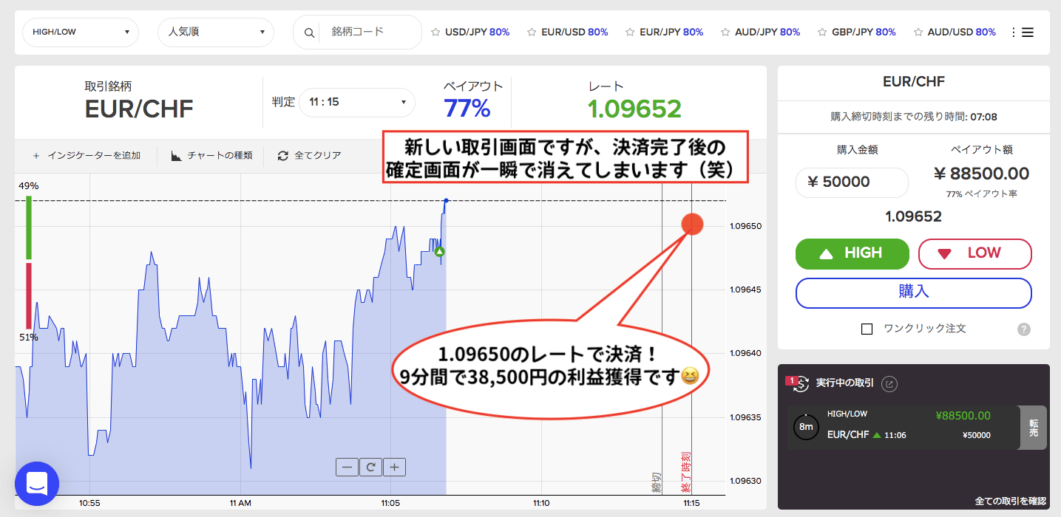Open the blue chat support bubble

click(37, 484)
